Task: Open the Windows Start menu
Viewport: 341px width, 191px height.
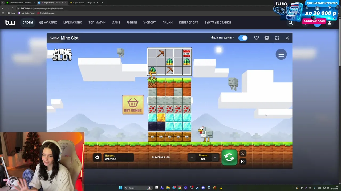Action: pyautogui.click(x=120, y=188)
